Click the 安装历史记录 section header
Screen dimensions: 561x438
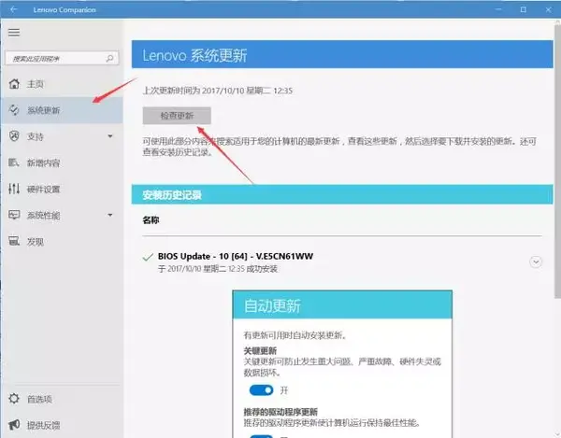click(342, 194)
